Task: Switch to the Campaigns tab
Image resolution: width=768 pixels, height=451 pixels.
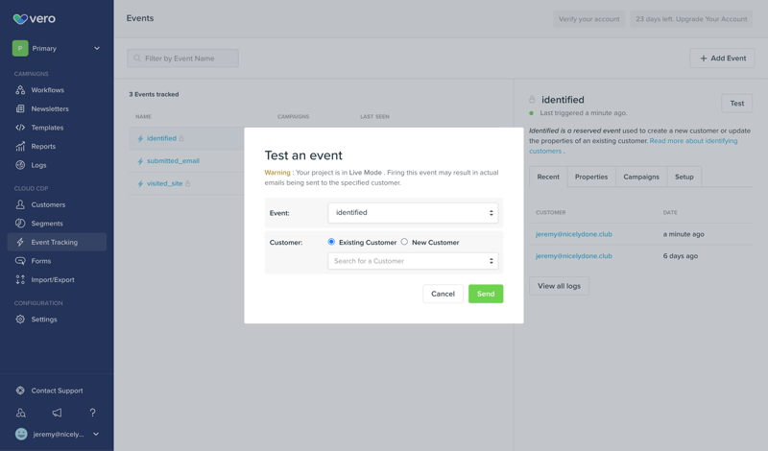Action: (x=640, y=177)
